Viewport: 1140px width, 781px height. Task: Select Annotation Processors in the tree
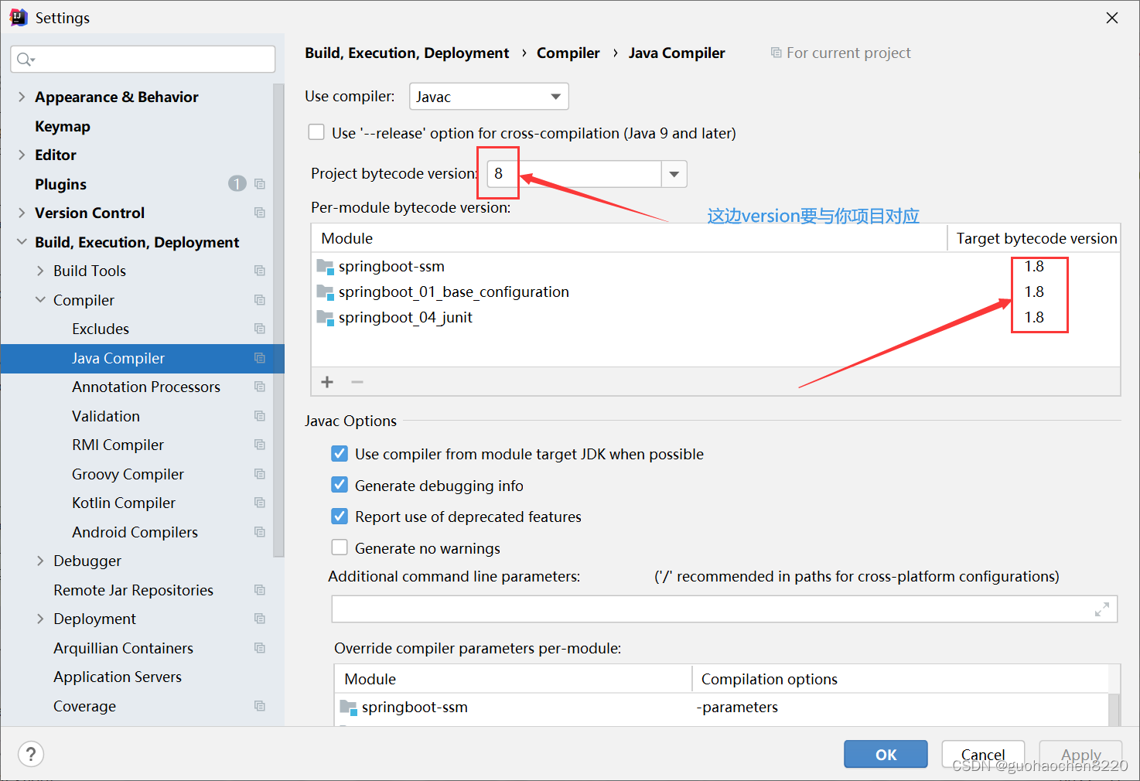tap(146, 387)
